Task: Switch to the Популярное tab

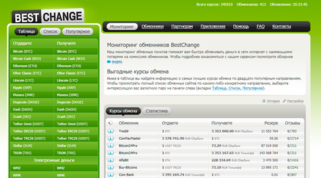Action: 77,31
